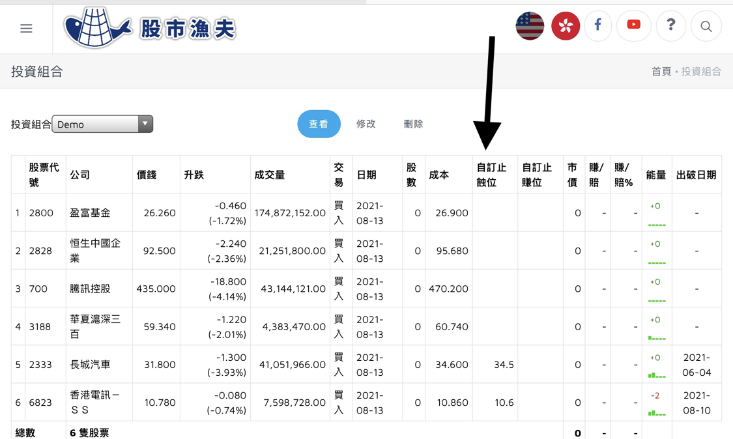
Task: Select the 修改 tab
Action: pos(366,124)
